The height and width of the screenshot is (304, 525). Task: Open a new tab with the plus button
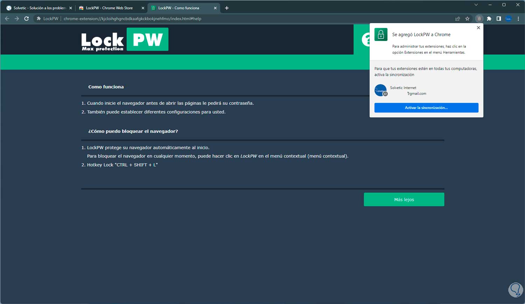pyautogui.click(x=227, y=8)
